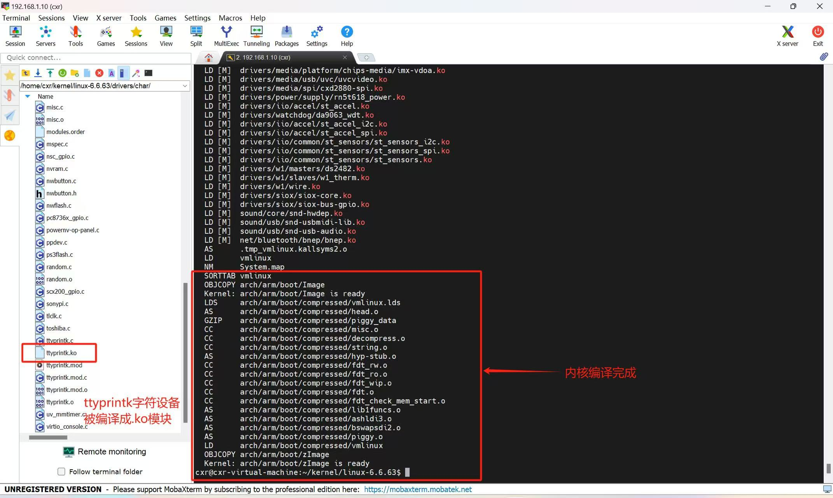Click the Split terminal icon
The width and height of the screenshot is (833, 498).
click(x=196, y=36)
